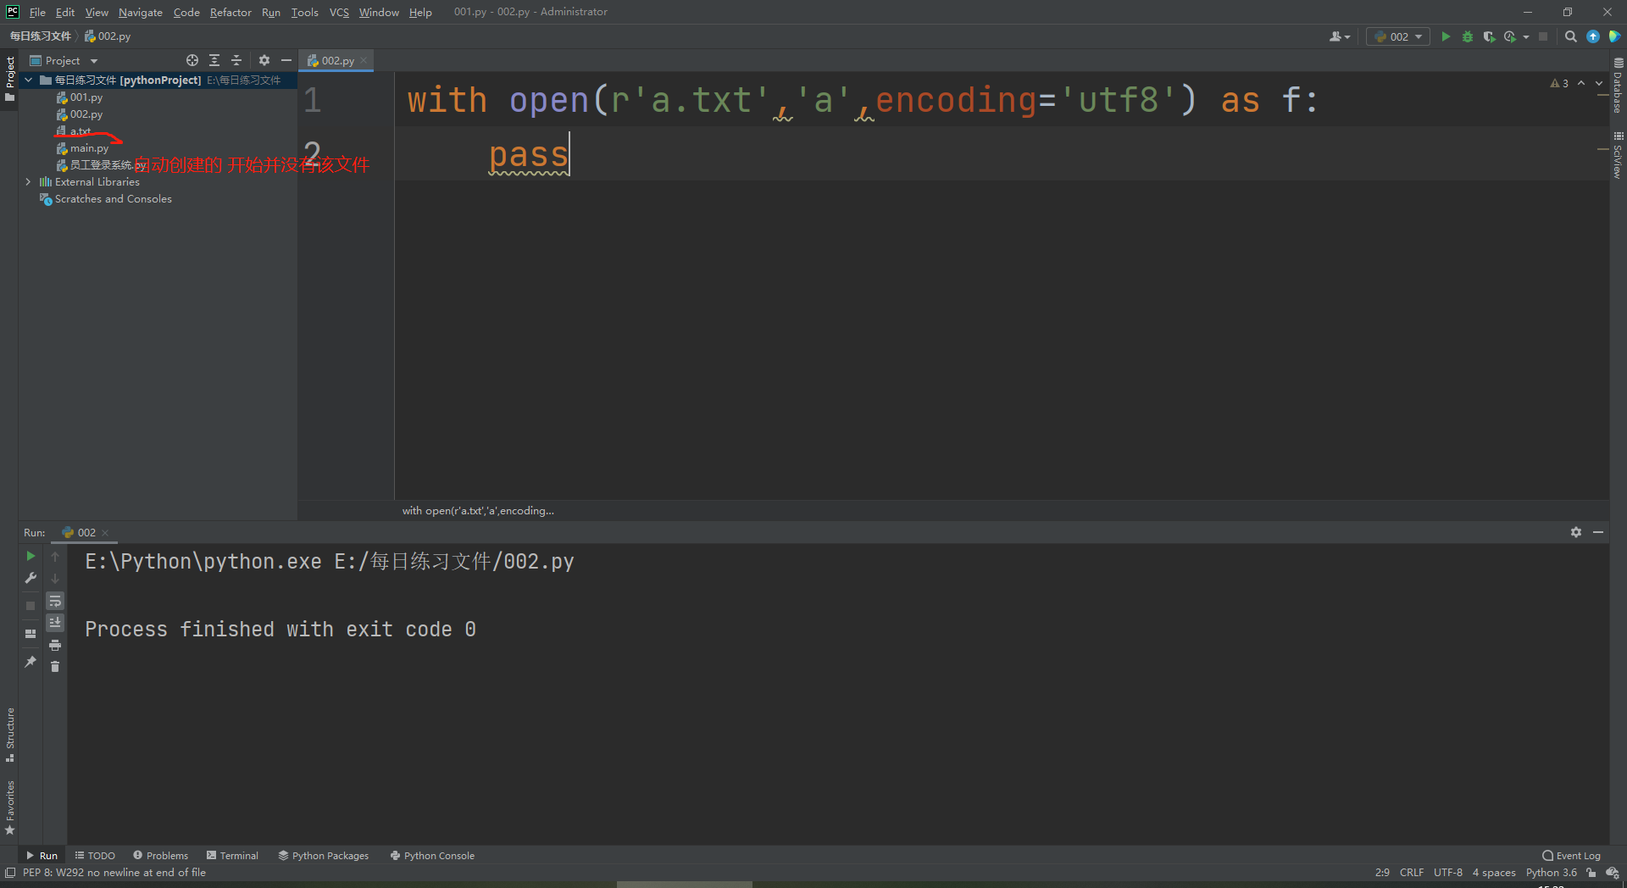The width and height of the screenshot is (1627, 888).
Task: Move down the stack trace in Run panel
Action: tap(55, 579)
